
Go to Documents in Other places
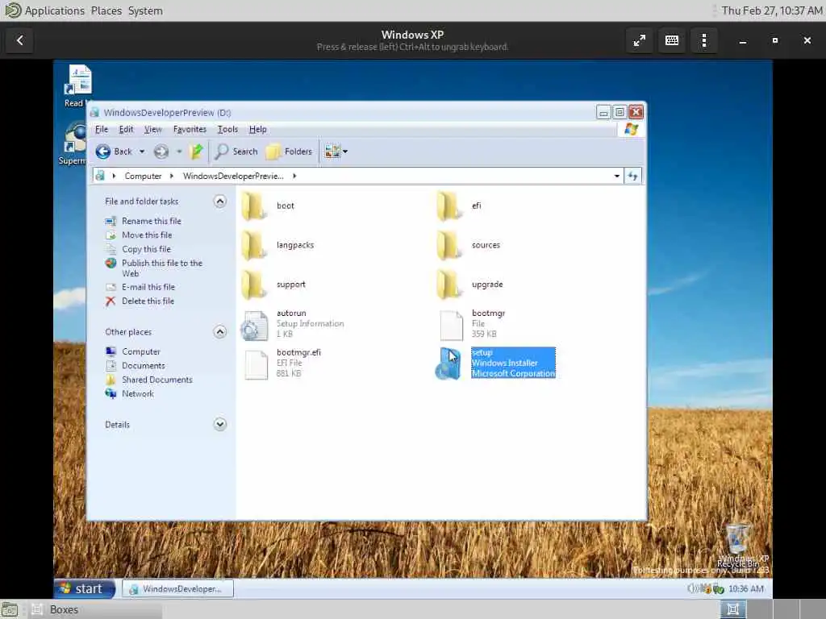144,366
